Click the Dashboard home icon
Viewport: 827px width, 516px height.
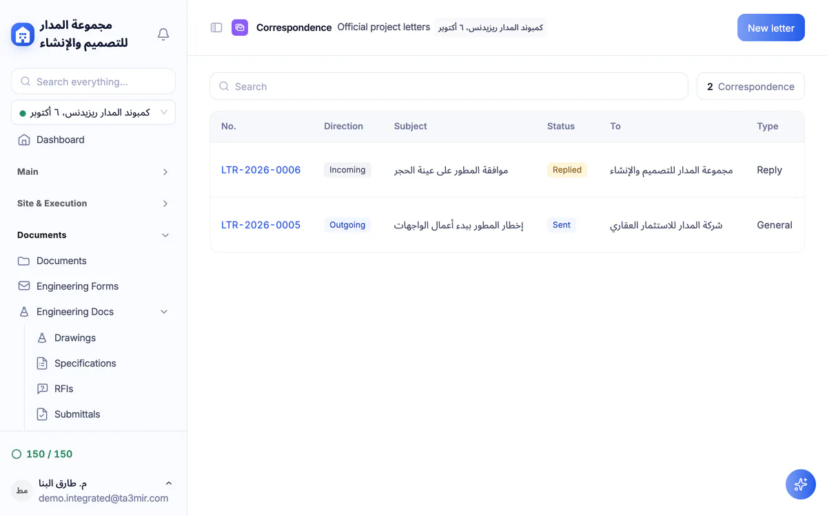pos(24,140)
